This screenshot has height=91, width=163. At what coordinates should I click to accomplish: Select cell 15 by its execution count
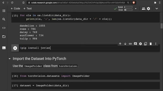[x=15, y=16]
